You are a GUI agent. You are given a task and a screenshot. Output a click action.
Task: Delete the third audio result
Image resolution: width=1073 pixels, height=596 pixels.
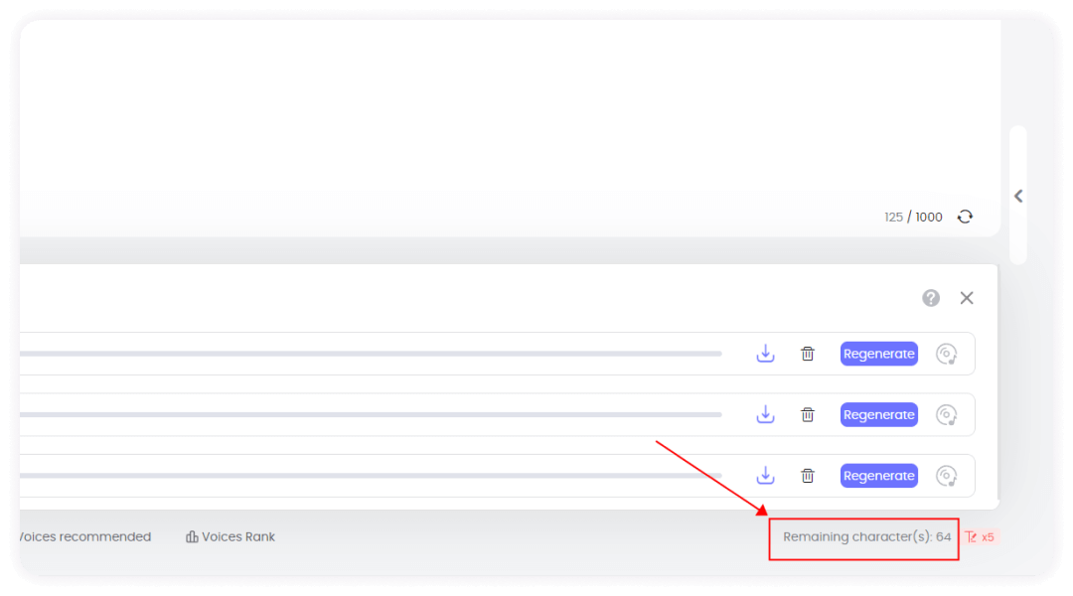click(808, 476)
